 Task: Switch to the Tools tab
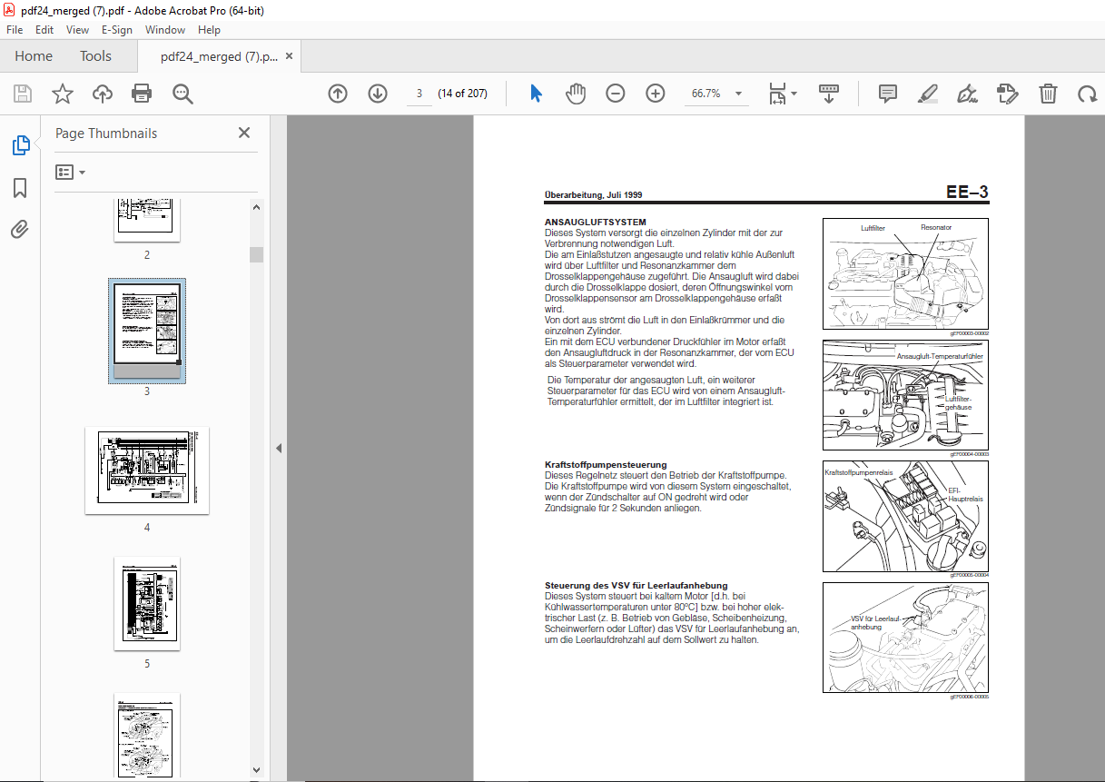(95, 56)
